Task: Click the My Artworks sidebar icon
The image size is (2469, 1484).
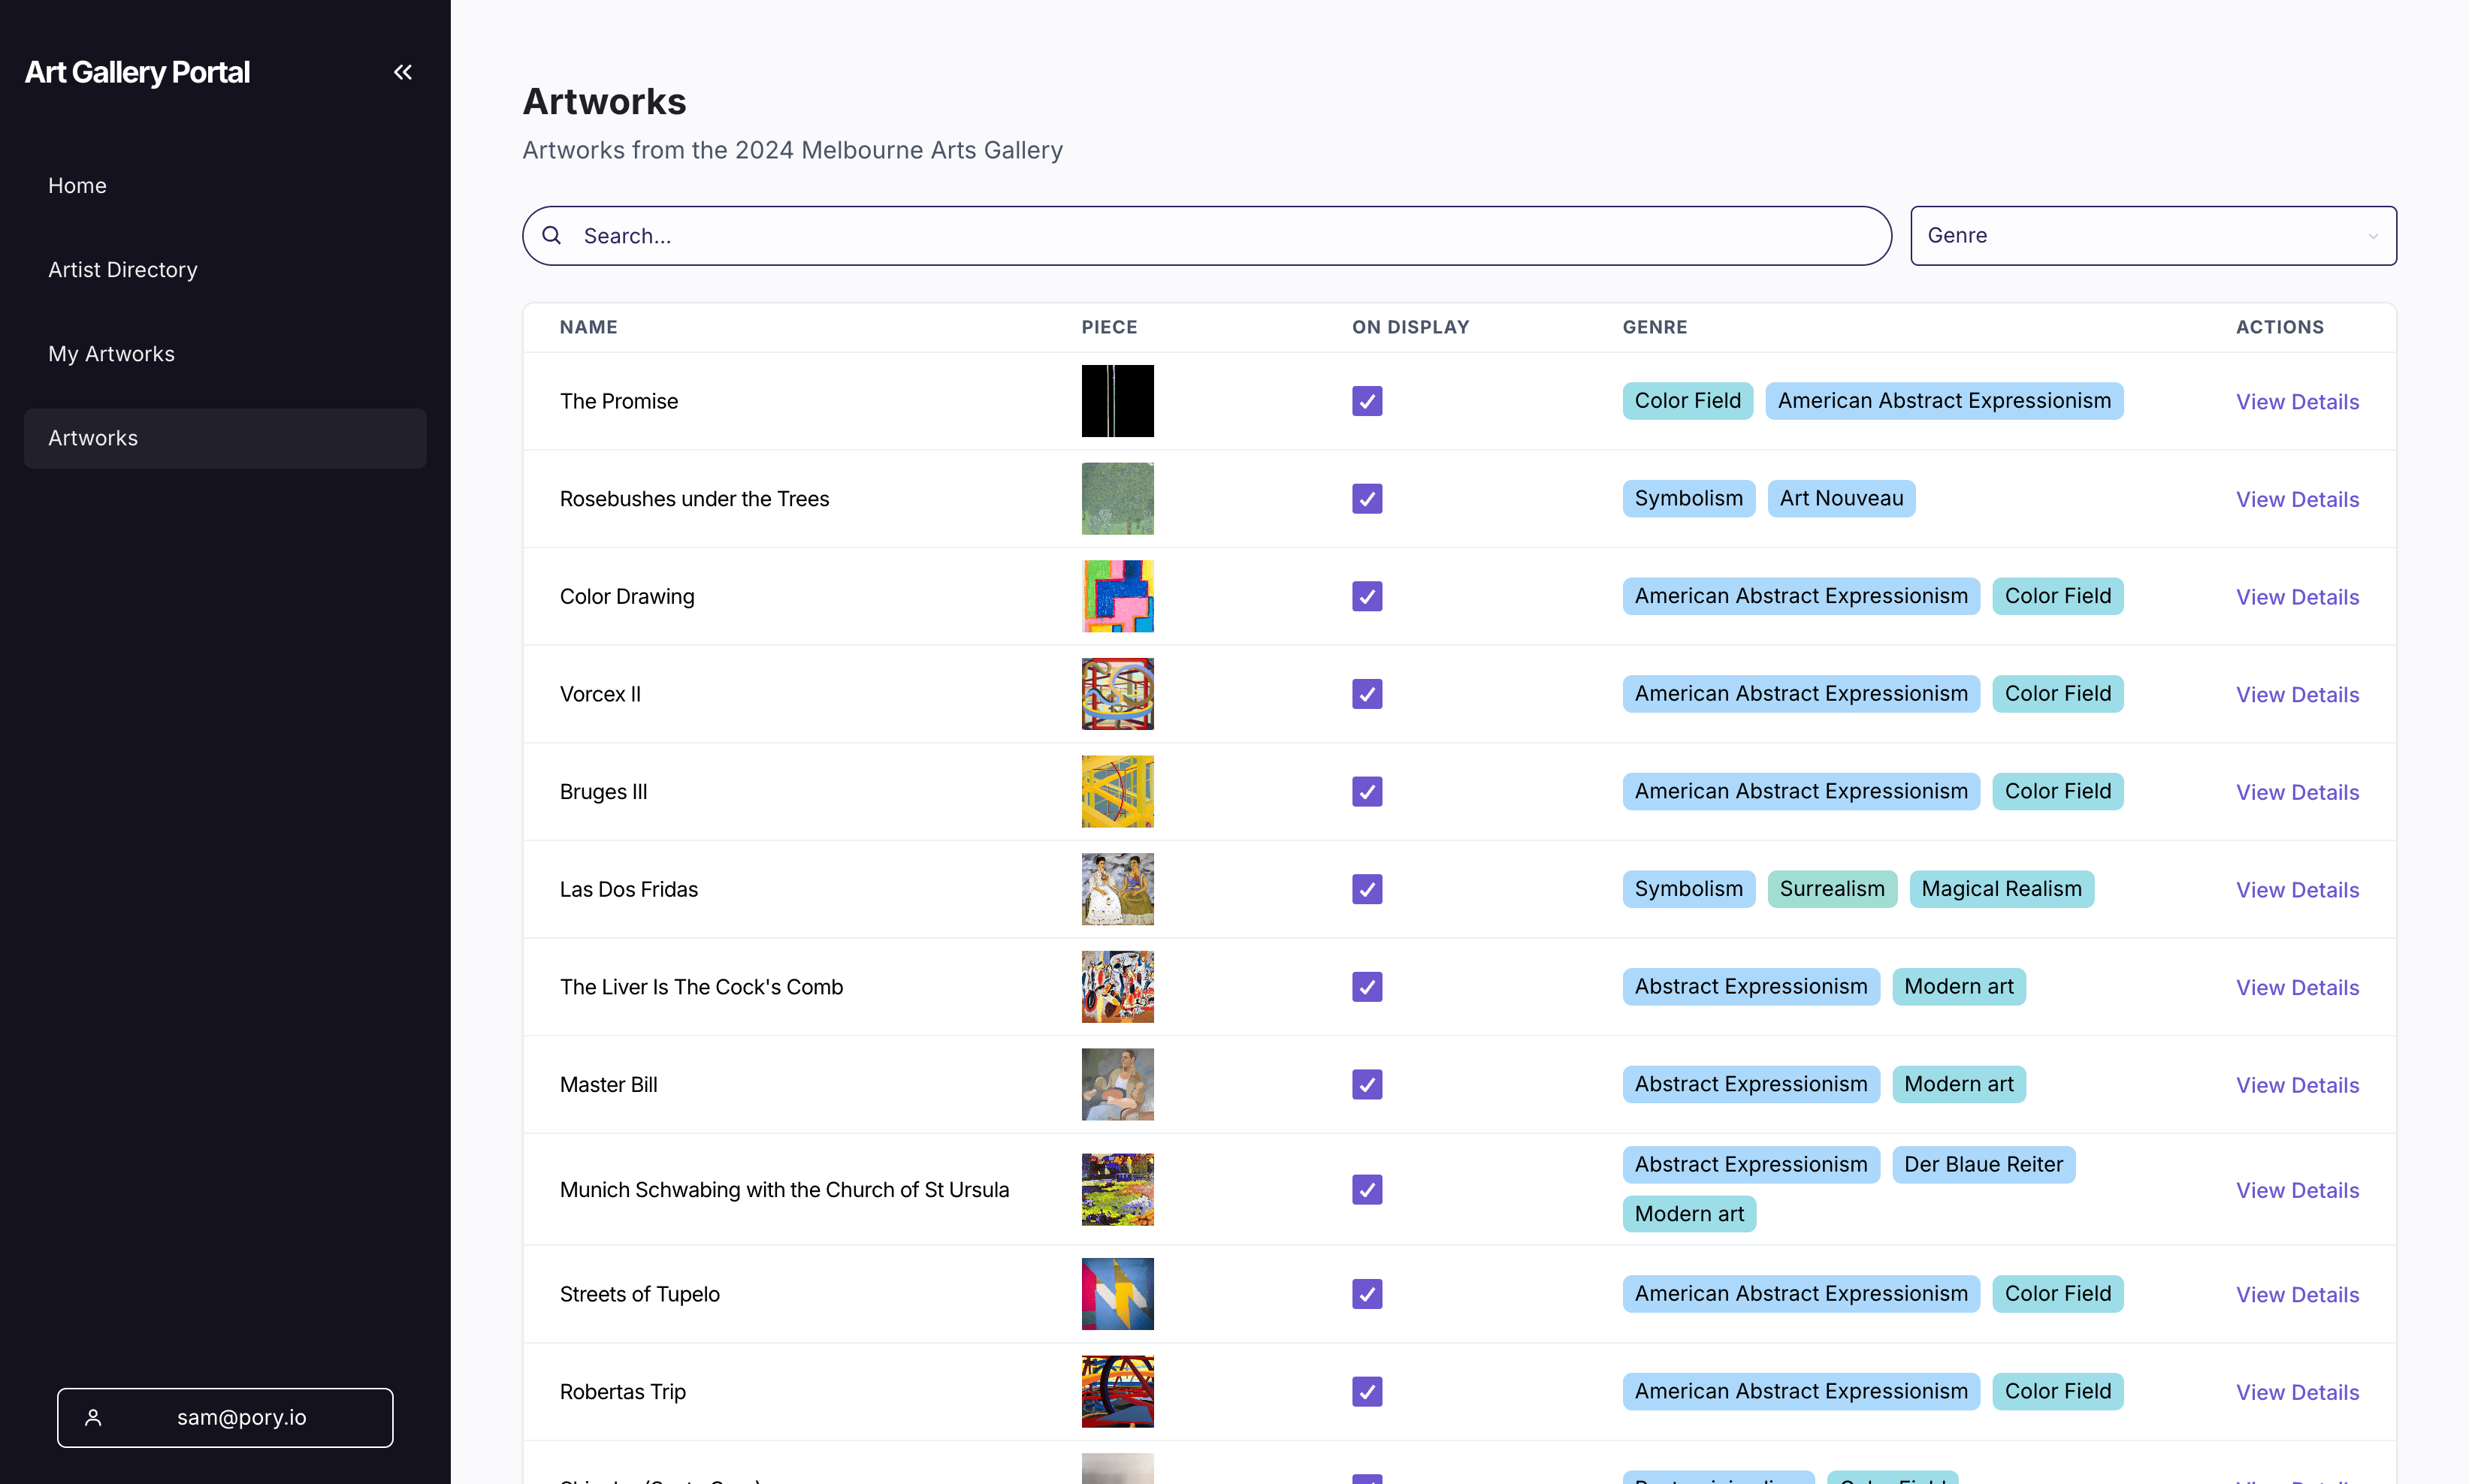Action: pos(111,352)
